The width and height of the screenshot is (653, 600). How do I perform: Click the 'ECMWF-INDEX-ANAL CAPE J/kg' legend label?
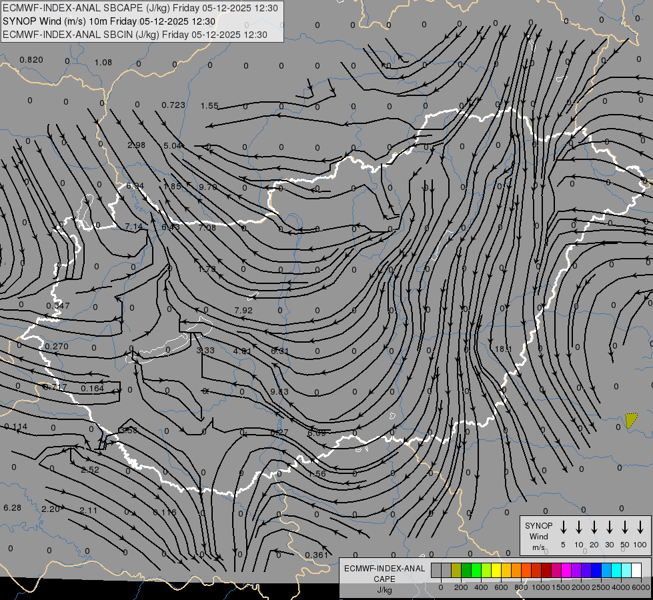(x=384, y=579)
